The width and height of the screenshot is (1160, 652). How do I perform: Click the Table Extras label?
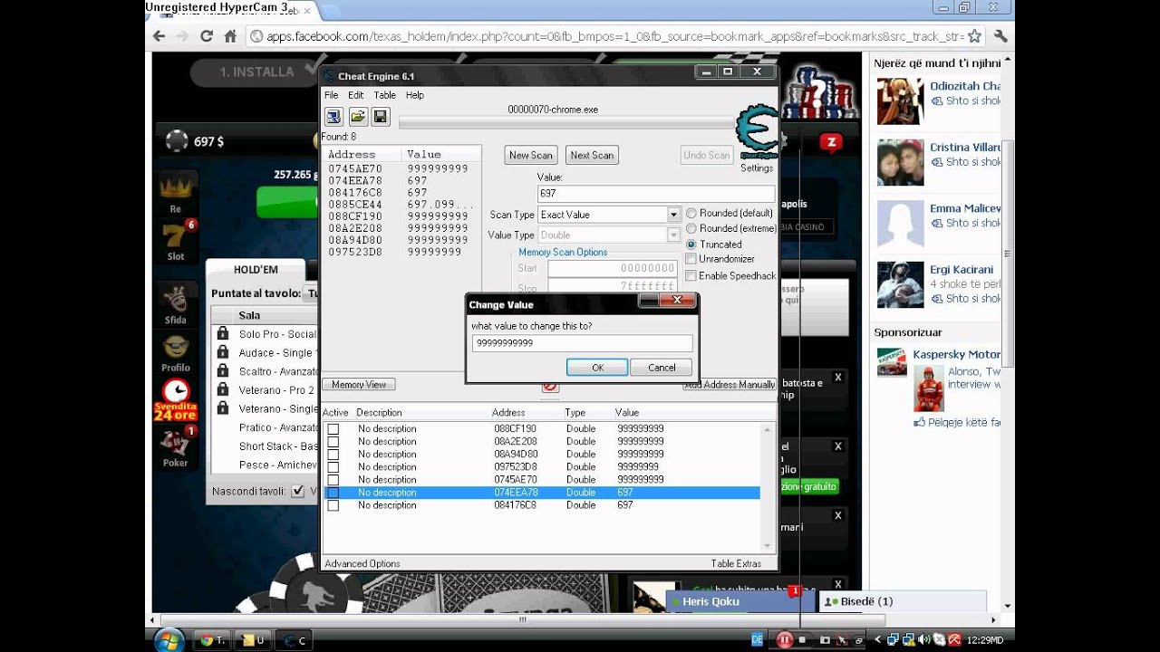point(736,563)
